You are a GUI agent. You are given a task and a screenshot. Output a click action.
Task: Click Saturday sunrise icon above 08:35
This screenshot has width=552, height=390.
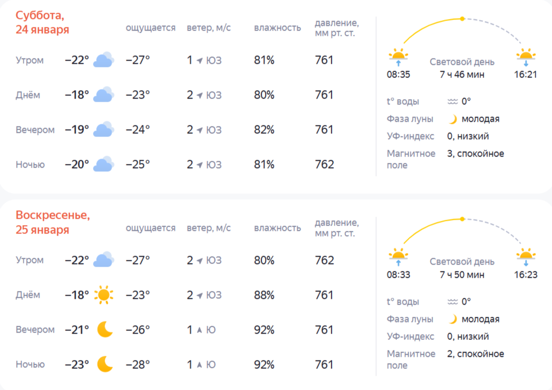pyautogui.click(x=398, y=56)
